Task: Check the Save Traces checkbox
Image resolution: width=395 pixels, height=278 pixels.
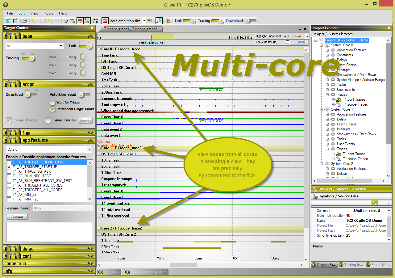Action: (x=48, y=120)
